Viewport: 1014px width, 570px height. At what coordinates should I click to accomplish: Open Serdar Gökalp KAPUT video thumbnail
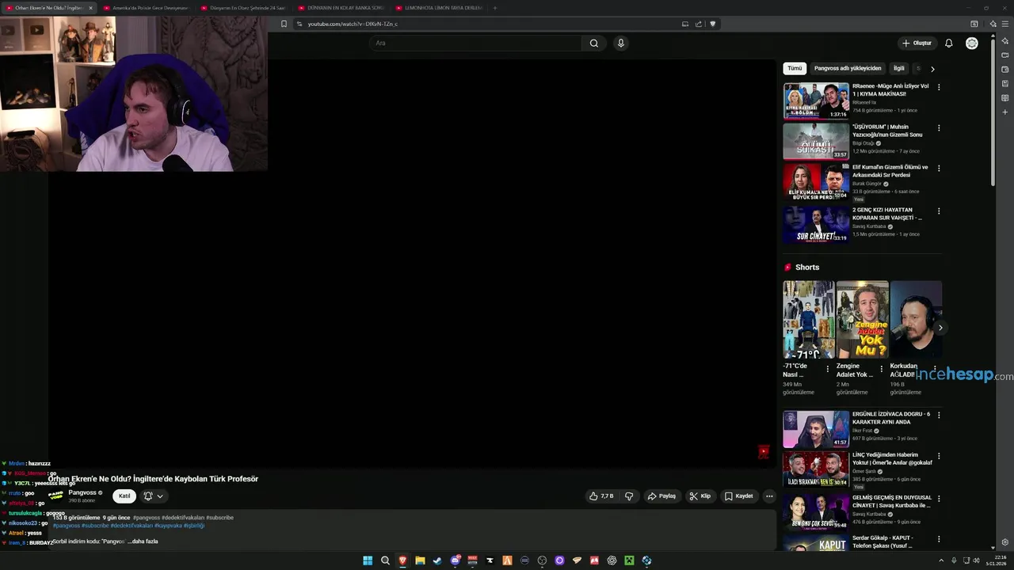coord(816,543)
